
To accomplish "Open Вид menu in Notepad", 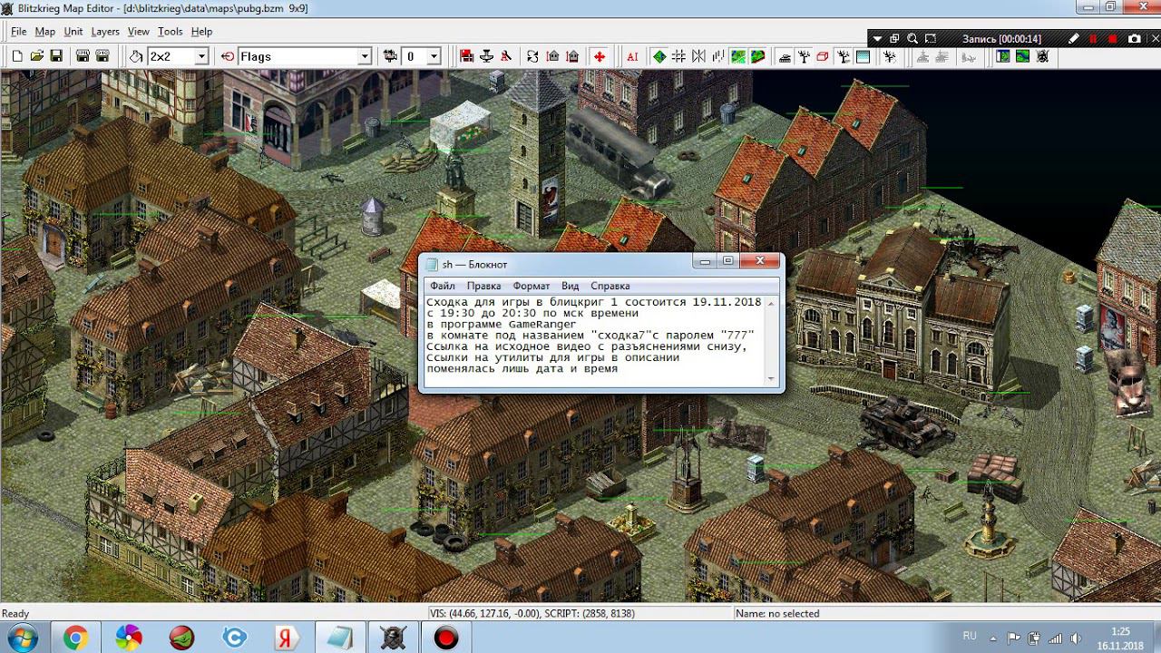I will point(570,286).
